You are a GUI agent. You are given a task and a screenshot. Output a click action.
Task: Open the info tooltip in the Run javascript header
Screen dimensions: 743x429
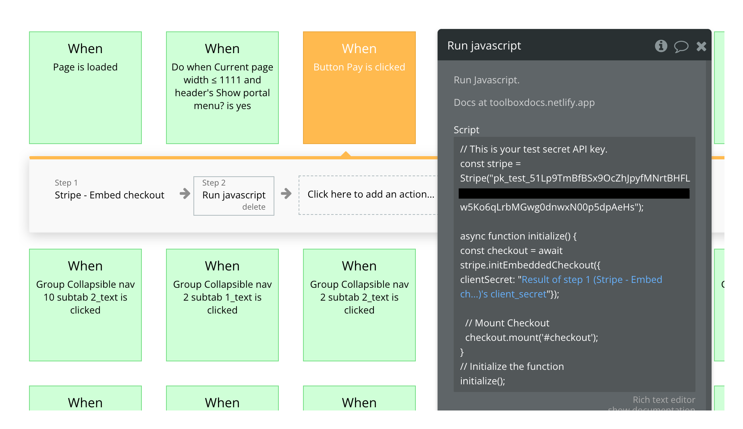pyautogui.click(x=660, y=46)
